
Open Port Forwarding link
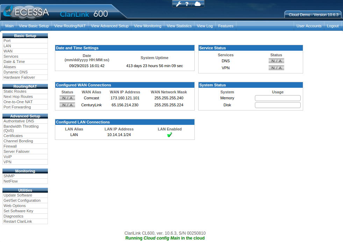click(x=25, y=107)
